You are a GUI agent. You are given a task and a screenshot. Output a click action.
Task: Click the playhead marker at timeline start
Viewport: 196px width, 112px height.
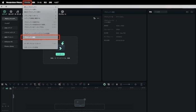click(x=13, y=88)
